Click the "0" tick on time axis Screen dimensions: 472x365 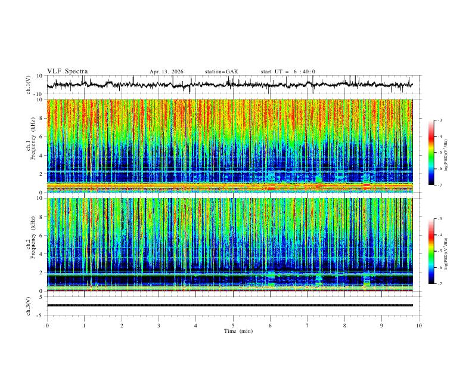point(47,326)
